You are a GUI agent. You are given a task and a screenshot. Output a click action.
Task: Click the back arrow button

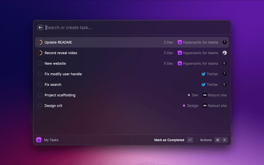[x=40, y=28]
